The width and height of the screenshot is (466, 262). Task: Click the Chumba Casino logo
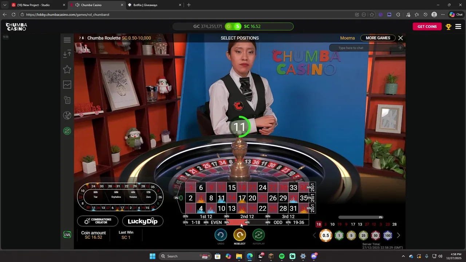pyautogui.click(x=16, y=27)
